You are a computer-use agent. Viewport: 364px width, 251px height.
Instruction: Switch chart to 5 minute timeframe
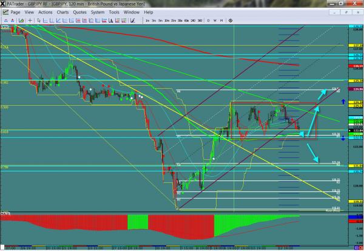160,21
